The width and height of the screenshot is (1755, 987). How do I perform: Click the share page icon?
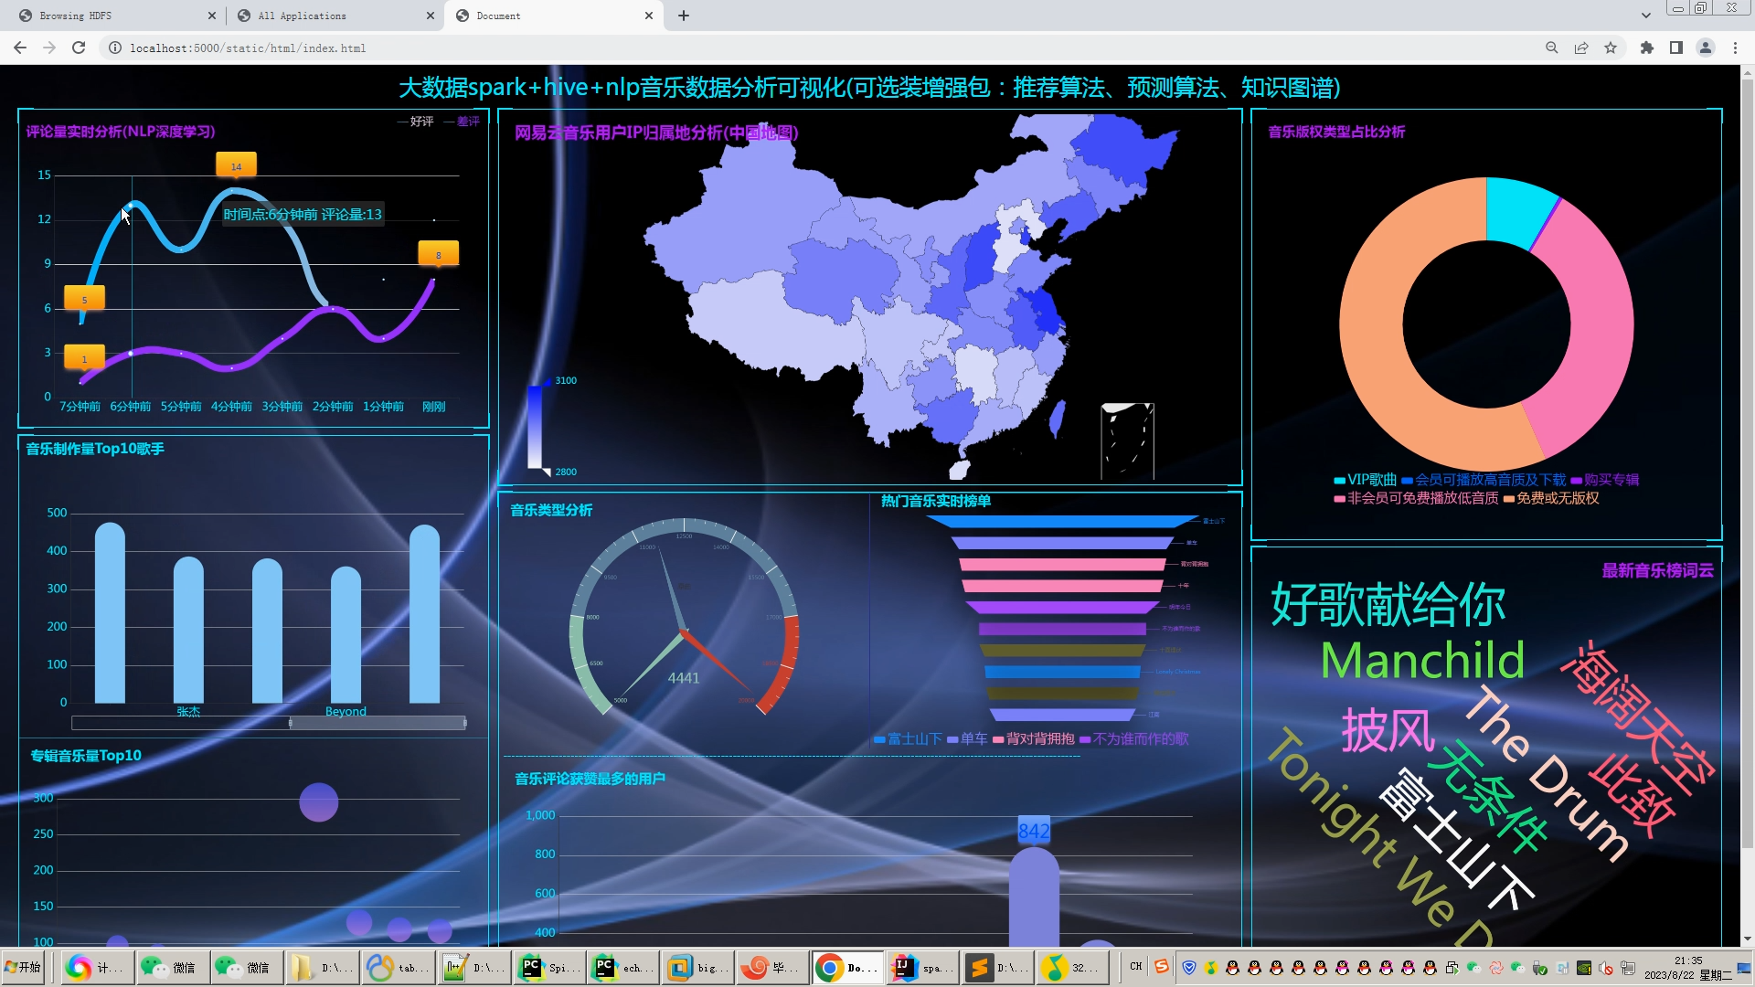[1581, 48]
